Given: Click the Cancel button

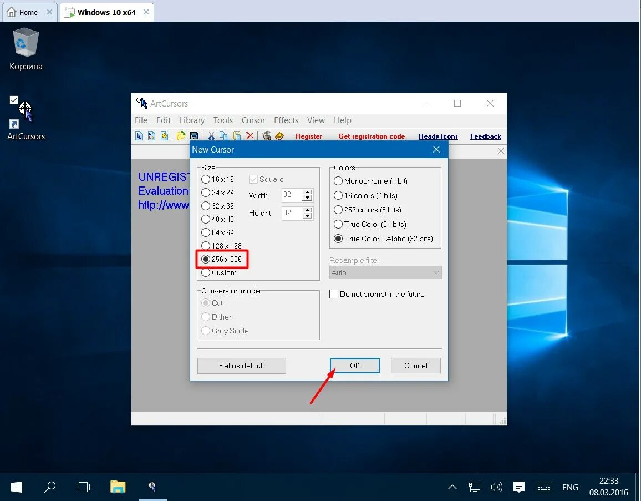Looking at the screenshot, I should pyautogui.click(x=415, y=366).
